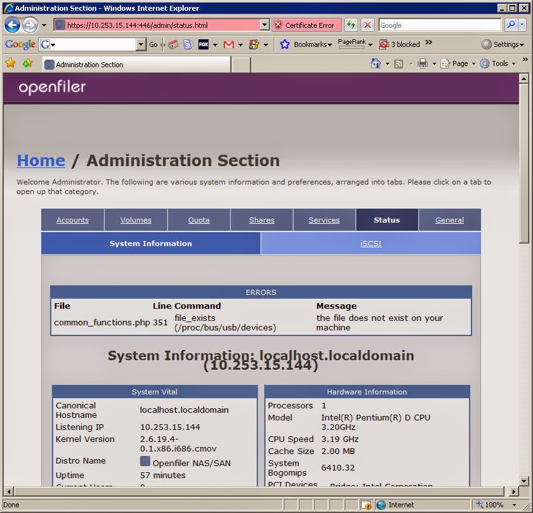Screen dimensions: 533x513
Task: Click the 3 blocked popup blocker button
Action: point(400,44)
